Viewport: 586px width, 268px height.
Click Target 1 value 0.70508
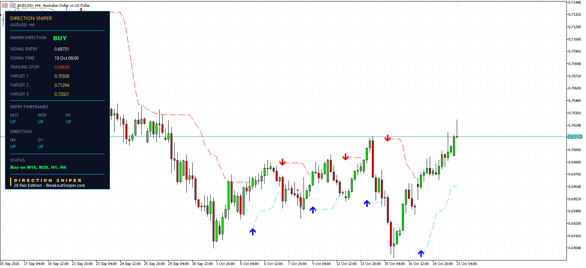point(62,76)
